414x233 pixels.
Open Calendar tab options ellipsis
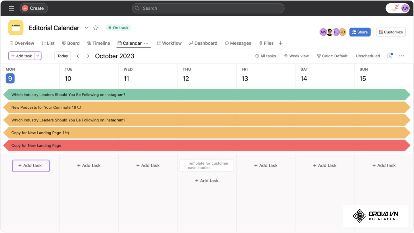pyautogui.click(x=146, y=43)
